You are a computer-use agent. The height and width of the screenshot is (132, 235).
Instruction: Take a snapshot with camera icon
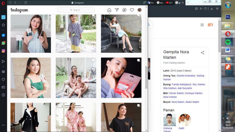tap(196, 9)
